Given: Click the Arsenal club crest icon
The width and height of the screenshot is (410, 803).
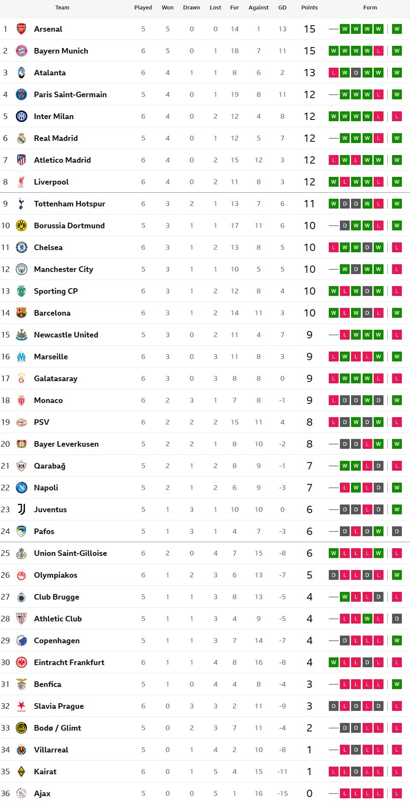Looking at the screenshot, I should [21, 29].
